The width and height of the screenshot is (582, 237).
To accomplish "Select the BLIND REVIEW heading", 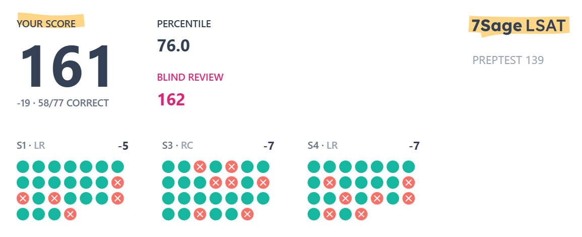I will [x=190, y=77].
